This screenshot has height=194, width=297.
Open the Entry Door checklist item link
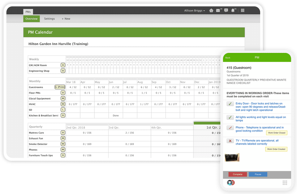click(x=260, y=107)
